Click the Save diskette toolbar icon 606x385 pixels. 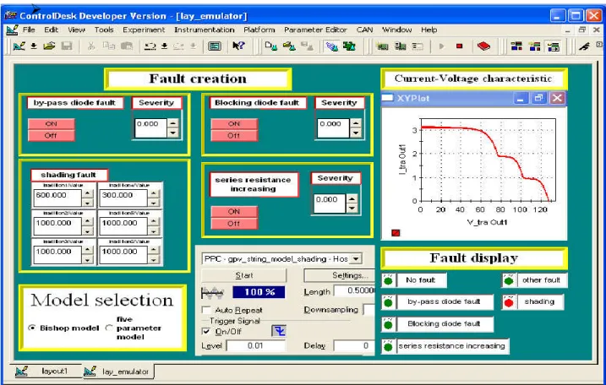point(67,46)
